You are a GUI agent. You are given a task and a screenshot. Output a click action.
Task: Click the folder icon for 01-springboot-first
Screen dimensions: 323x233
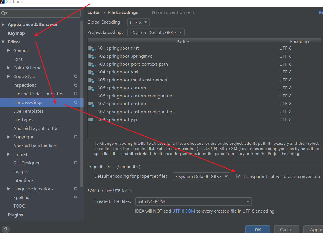tap(91, 48)
